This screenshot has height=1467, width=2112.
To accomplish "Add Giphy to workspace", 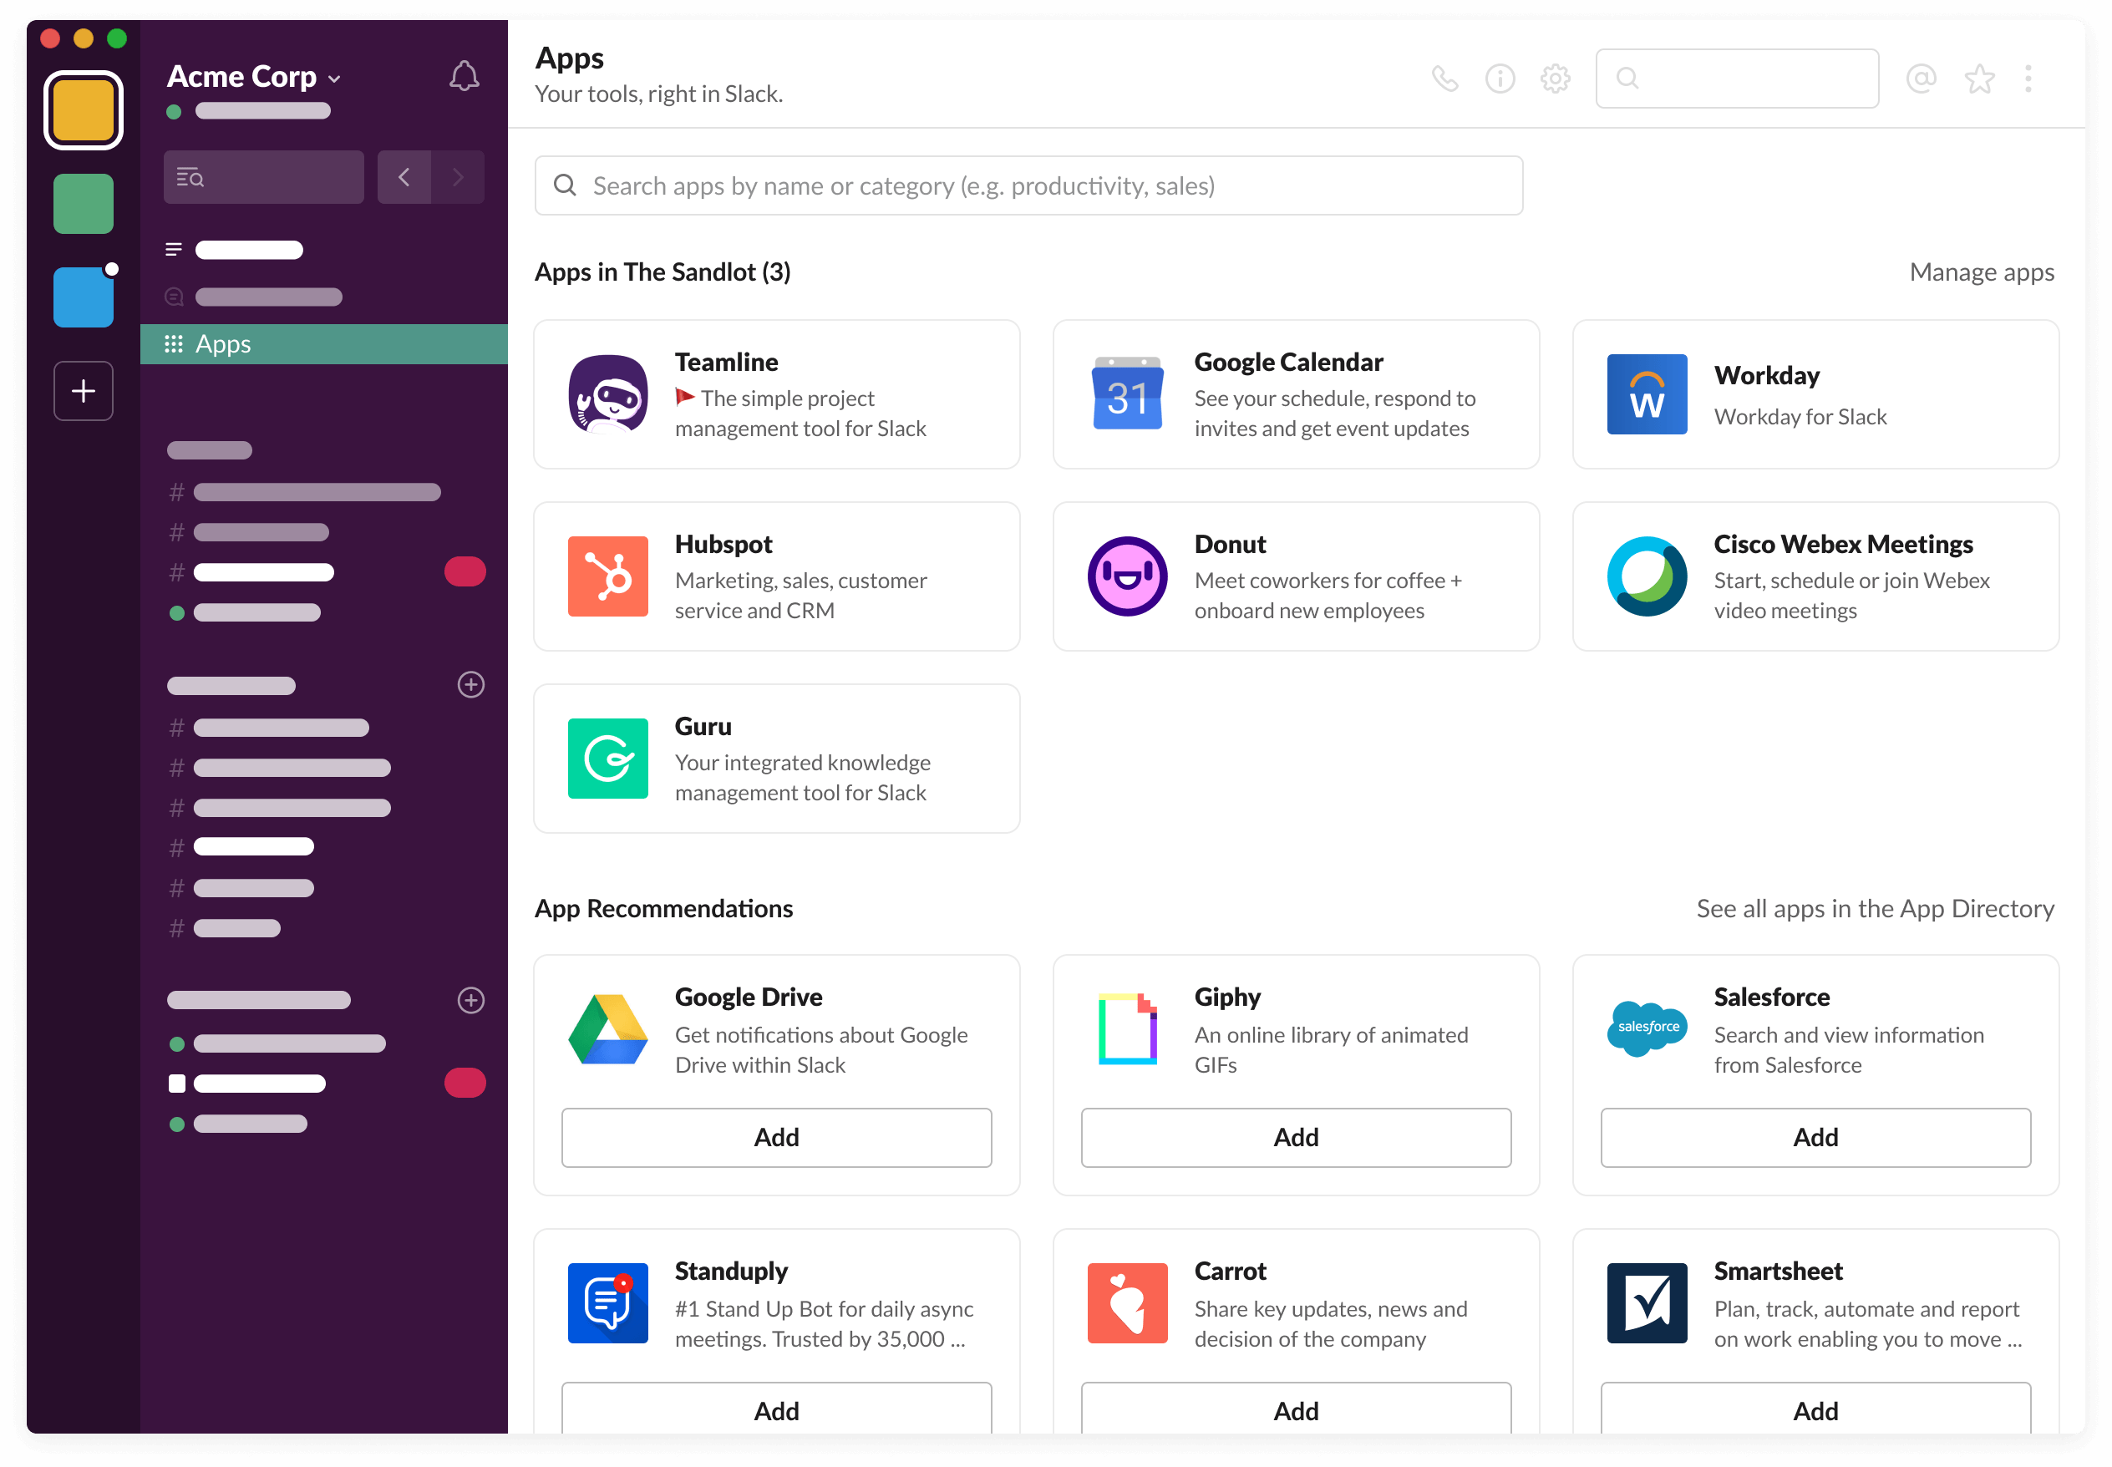I will [x=1295, y=1136].
